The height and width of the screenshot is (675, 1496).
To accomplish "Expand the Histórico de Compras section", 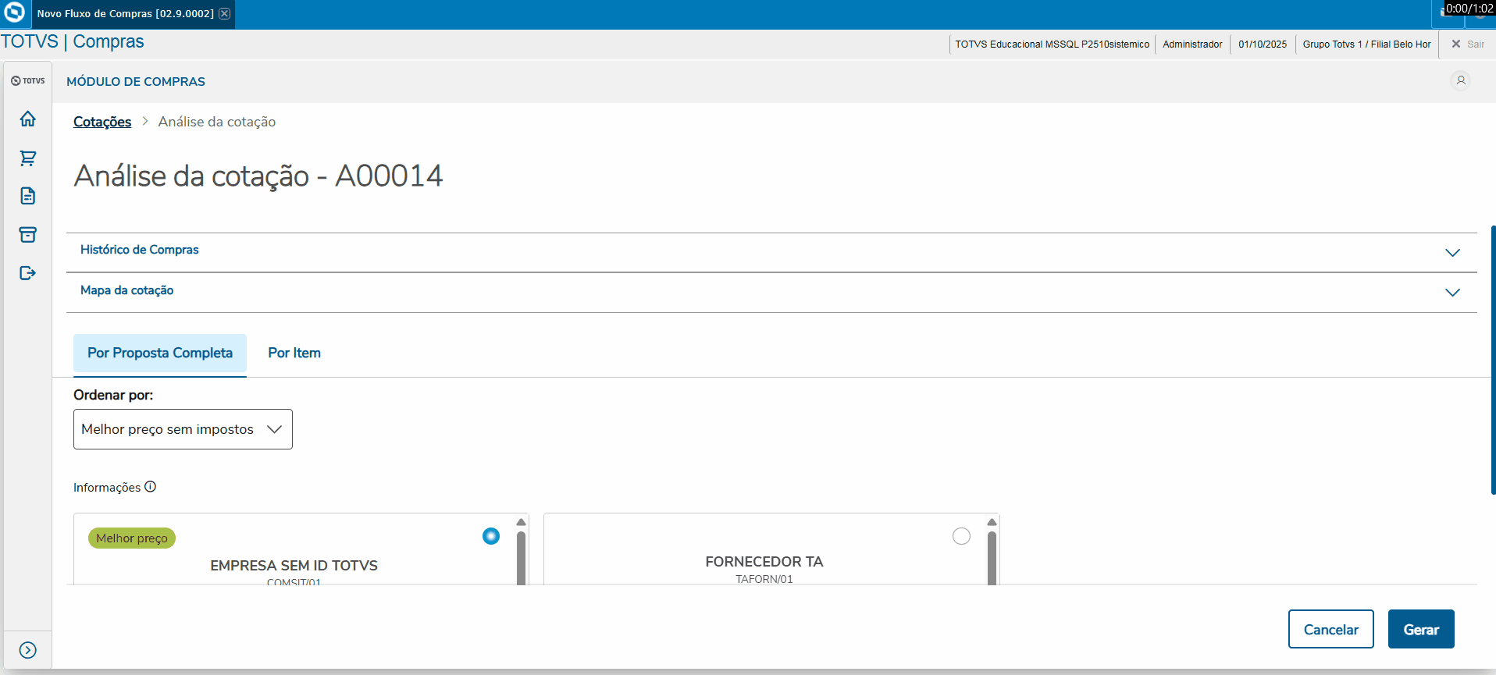I will click(x=1452, y=252).
